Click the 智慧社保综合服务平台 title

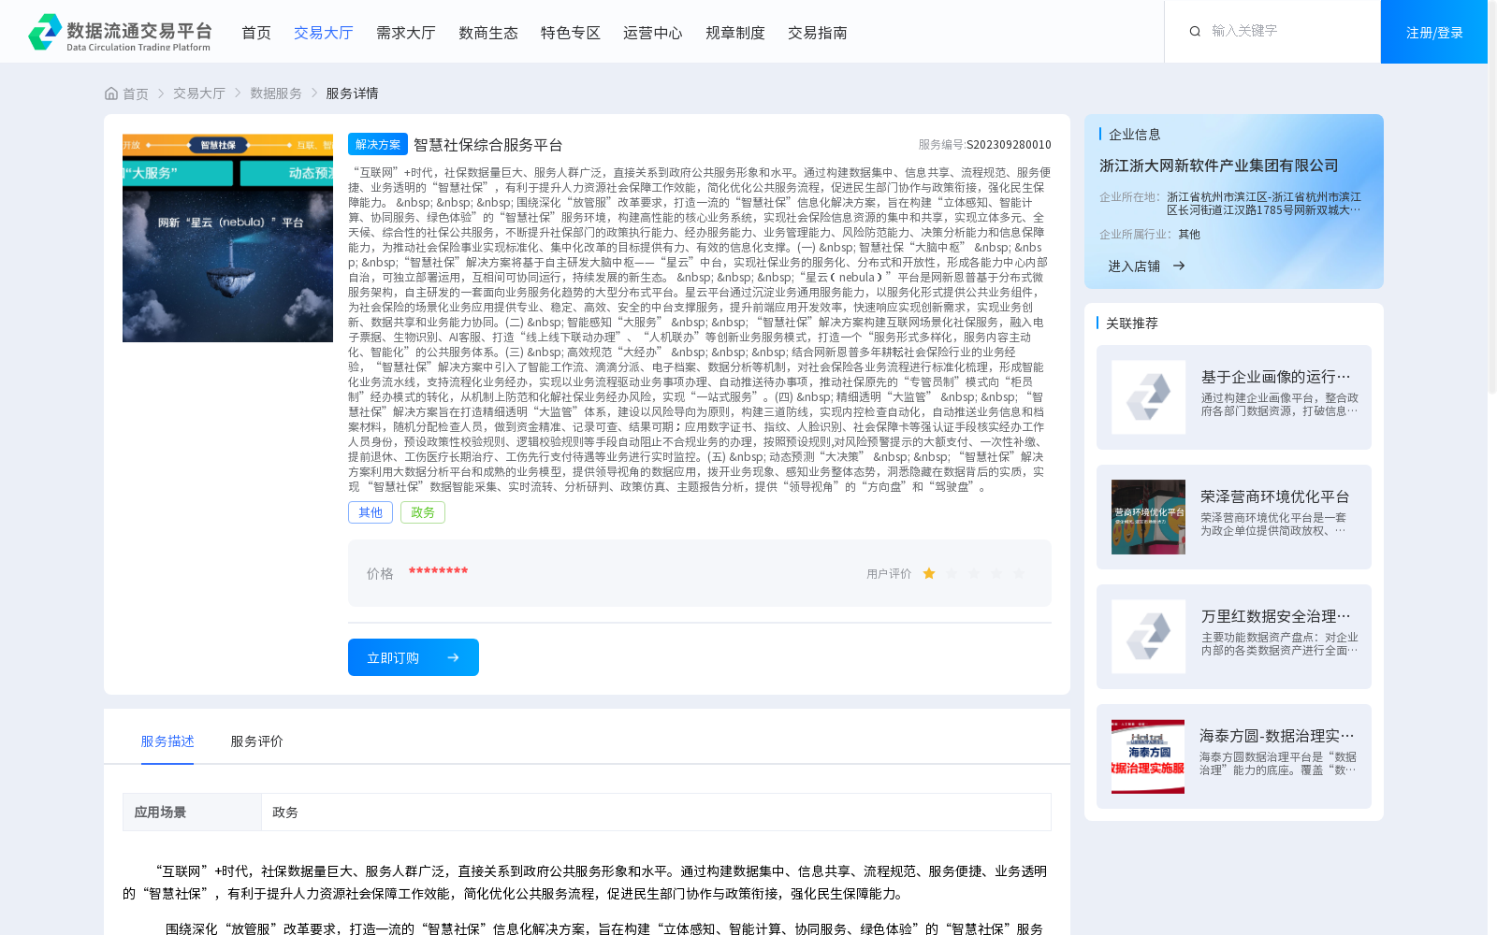point(488,145)
